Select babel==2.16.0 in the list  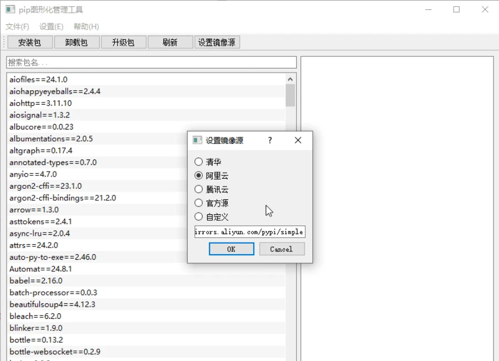click(146, 281)
